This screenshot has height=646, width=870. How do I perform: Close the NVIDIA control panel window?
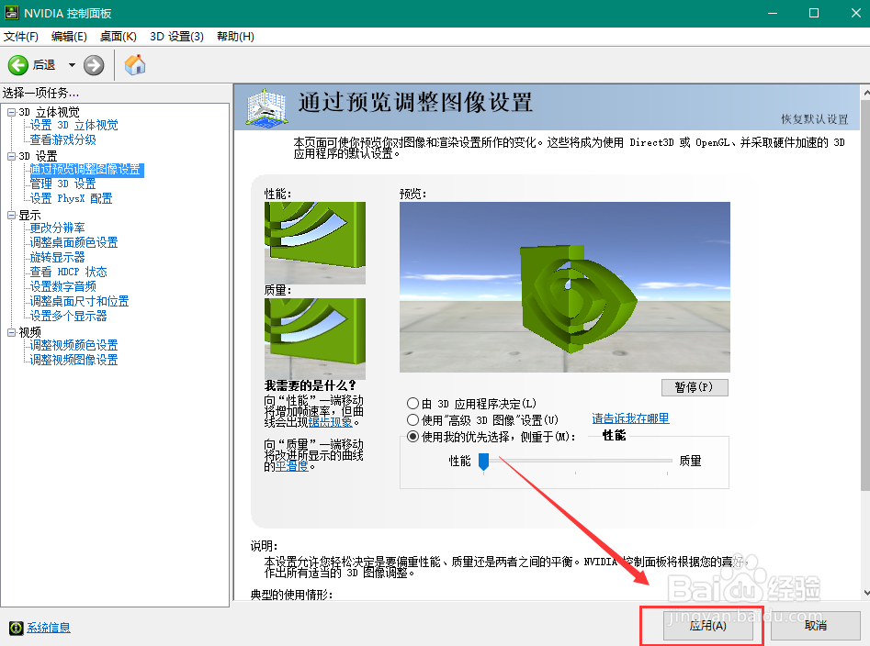point(856,13)
